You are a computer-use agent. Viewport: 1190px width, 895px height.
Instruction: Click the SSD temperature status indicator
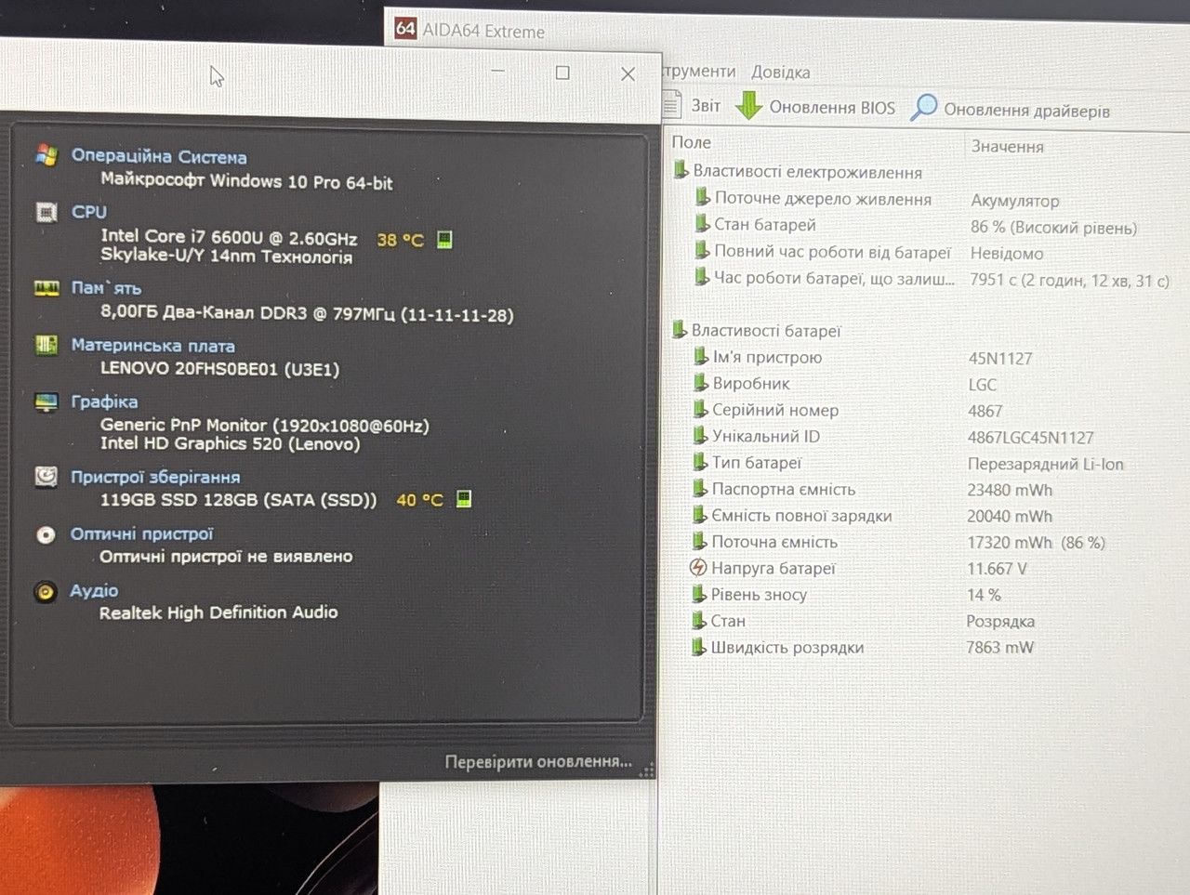coord(464,499)
